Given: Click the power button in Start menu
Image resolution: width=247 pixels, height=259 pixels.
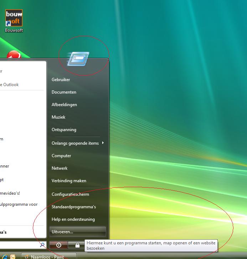Looking at the screenshot, I should [x=58, y=245].
